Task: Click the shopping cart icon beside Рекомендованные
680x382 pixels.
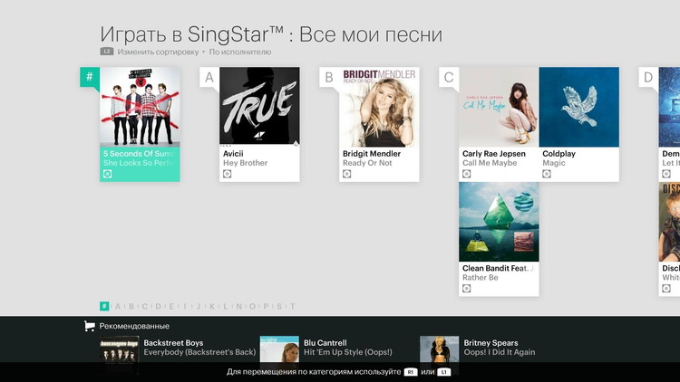Action: [x=89, y=326]
